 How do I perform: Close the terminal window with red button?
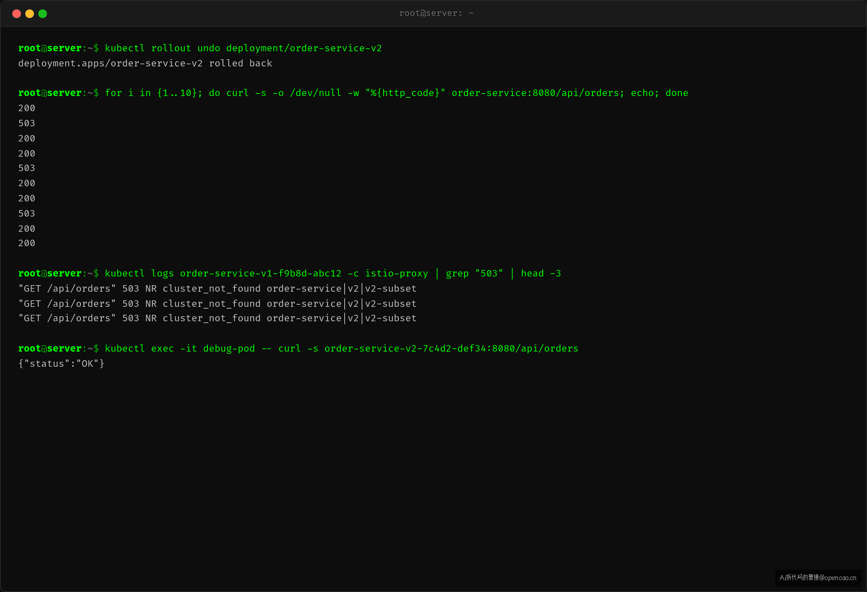pyautogui.click(x=16, y=14)
